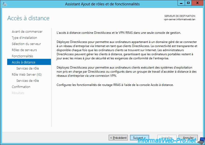Screen dimensions: 205x145
Task: Go to Fonctionnalités step
Action: click(x=22, y=56)
